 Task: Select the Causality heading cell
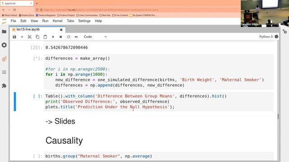coord(64,140)
